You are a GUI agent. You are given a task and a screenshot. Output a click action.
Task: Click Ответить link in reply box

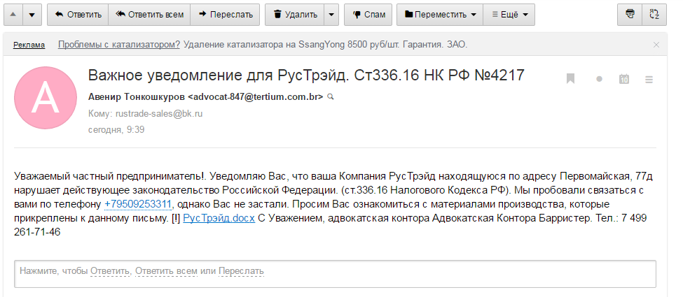pyautogui.click(x=110, y=271)
